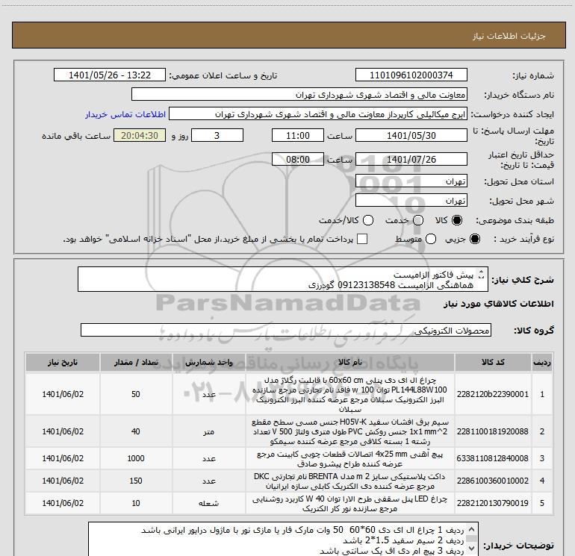Click the تعداد / مقدار column header
Viewport: 575px width, 556px height.
[x=136, y=362]
